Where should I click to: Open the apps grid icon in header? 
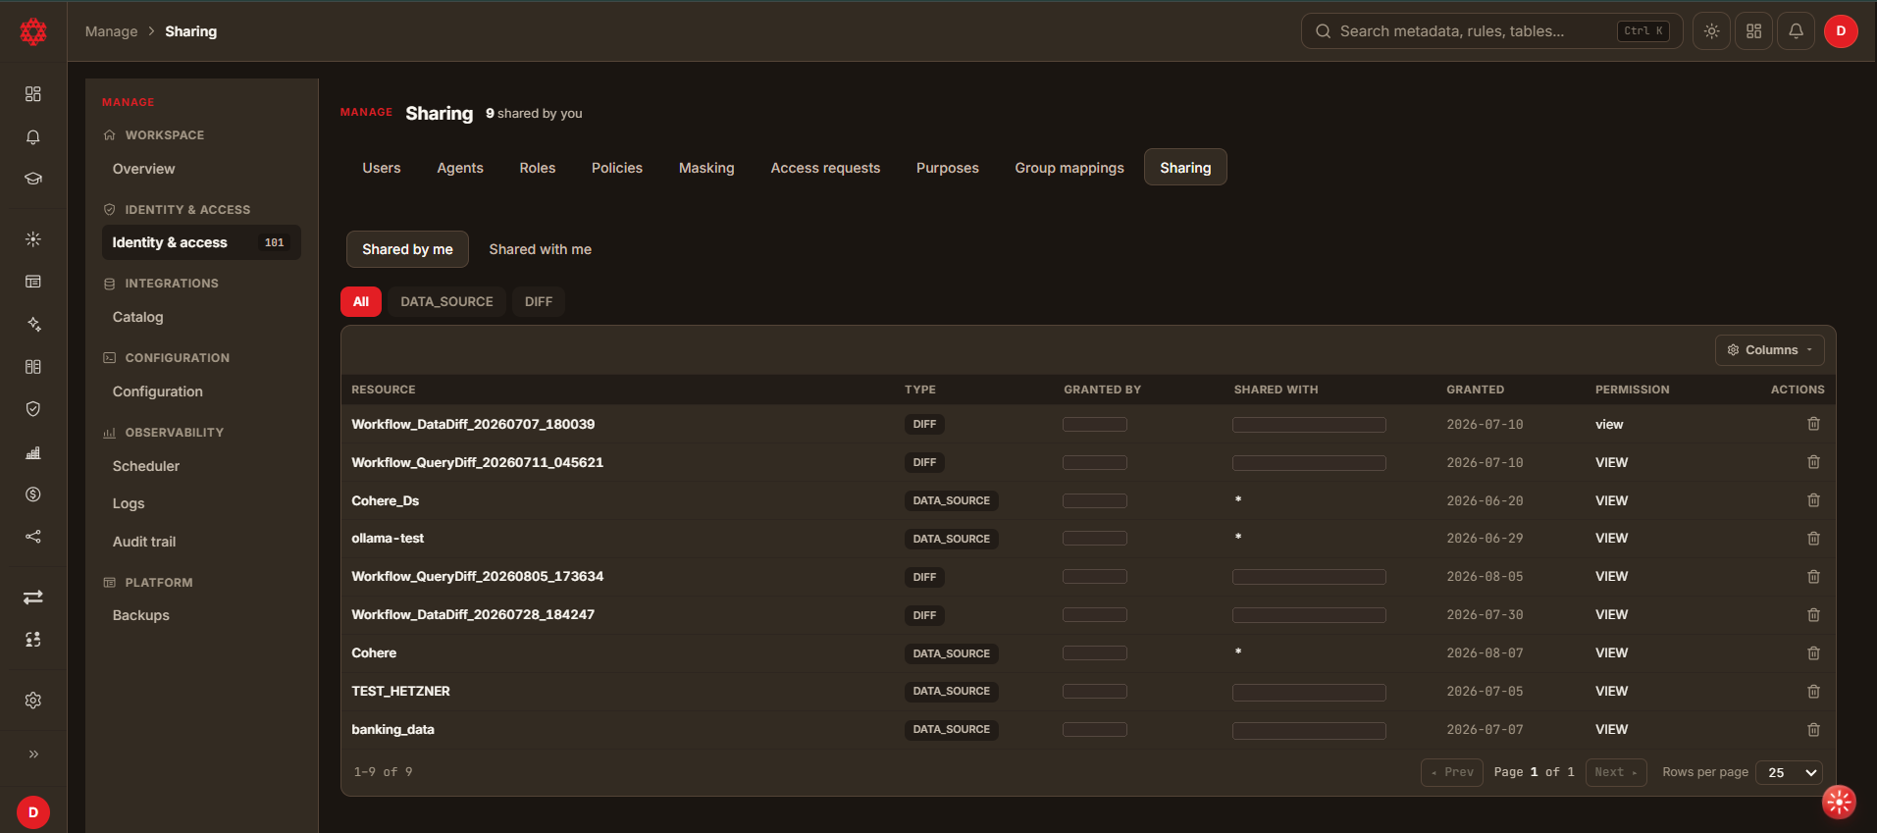[1753, 31]
